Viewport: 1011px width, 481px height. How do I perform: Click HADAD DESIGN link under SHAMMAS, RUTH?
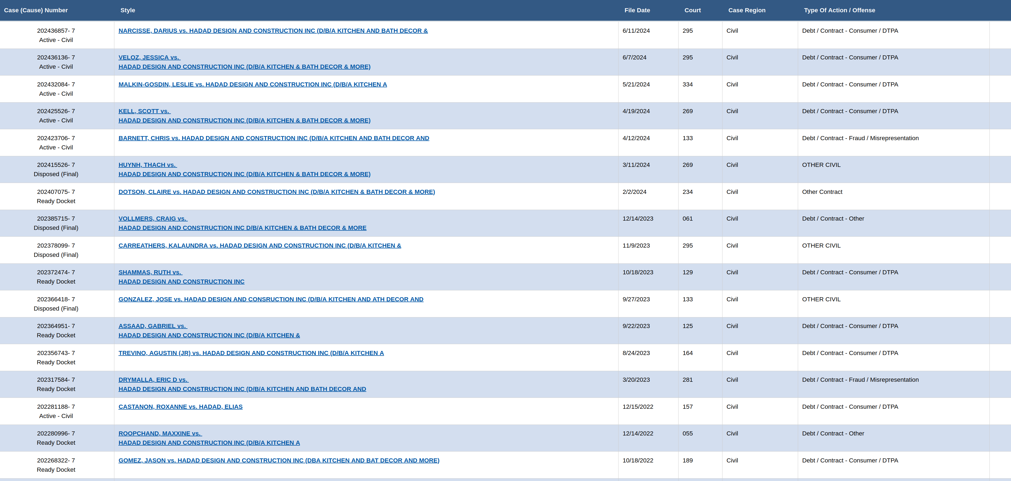coord(181,281)
